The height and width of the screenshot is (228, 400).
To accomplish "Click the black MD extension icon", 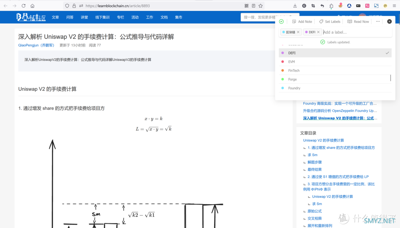I will point(358,6).
